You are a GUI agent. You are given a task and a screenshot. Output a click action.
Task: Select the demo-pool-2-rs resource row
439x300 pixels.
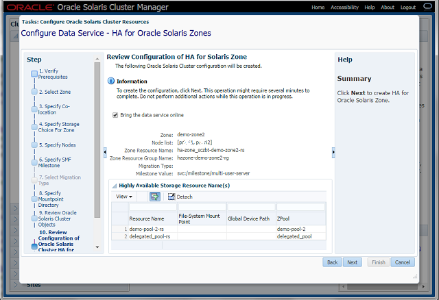(x=219, y=229)
